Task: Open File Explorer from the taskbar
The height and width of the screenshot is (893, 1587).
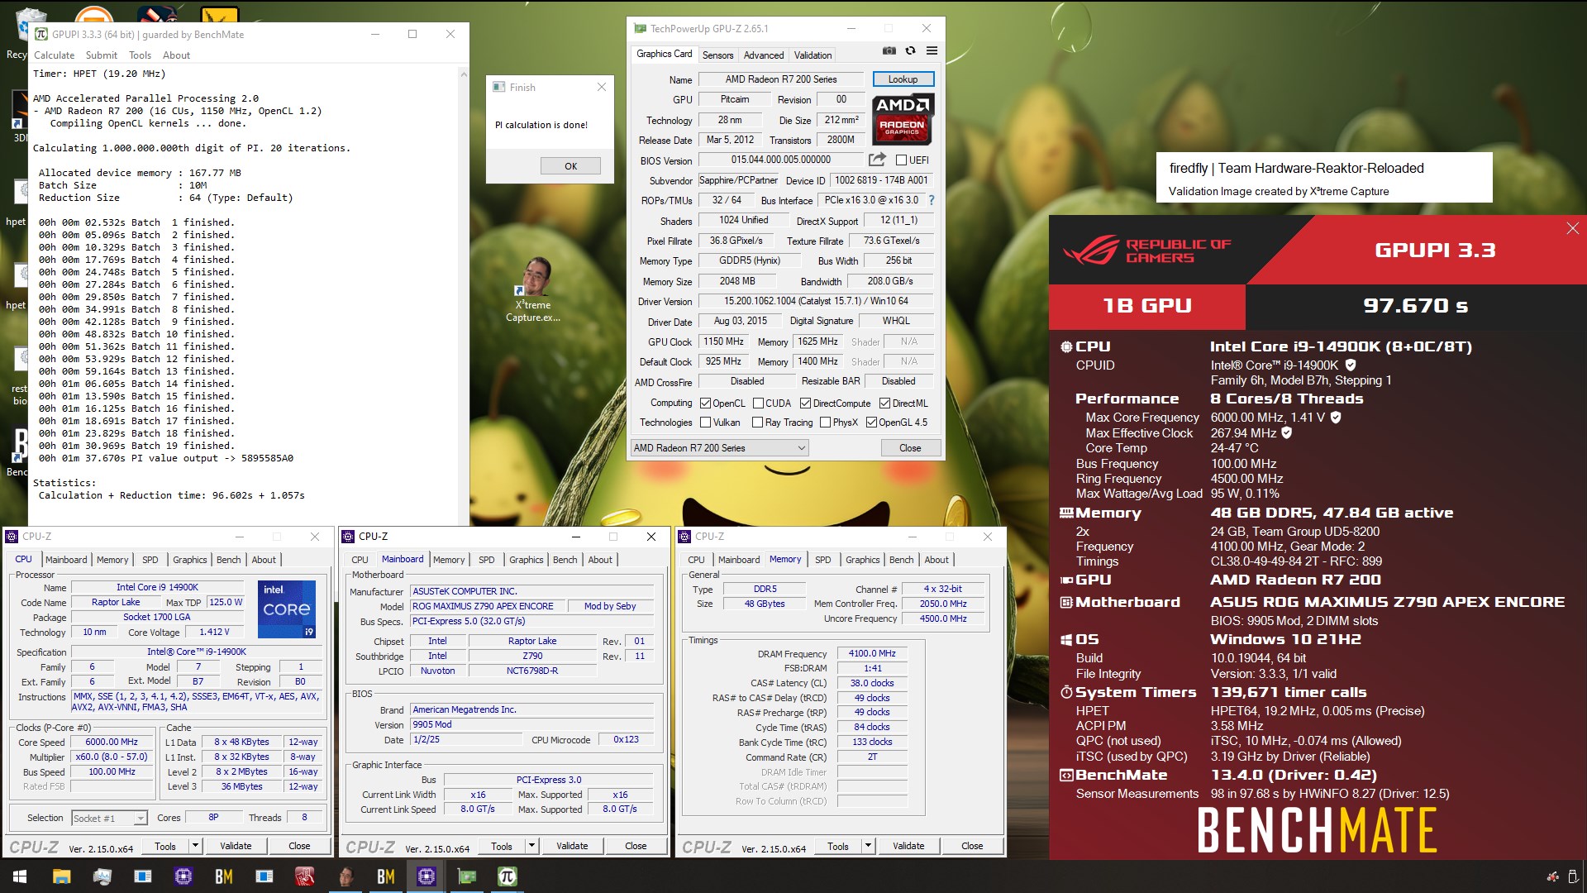Action: 61,876
